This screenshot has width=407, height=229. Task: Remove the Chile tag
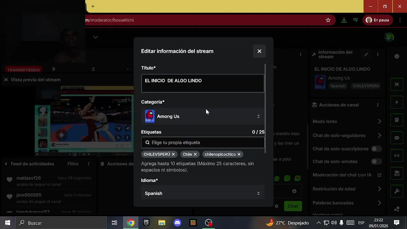(x=195, y=154)
